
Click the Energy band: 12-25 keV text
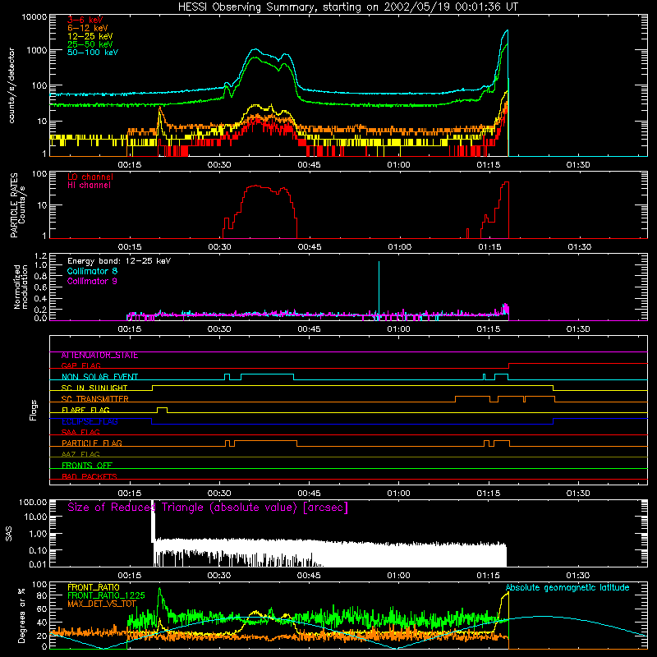pyautogui.click(x=119, y=261)
